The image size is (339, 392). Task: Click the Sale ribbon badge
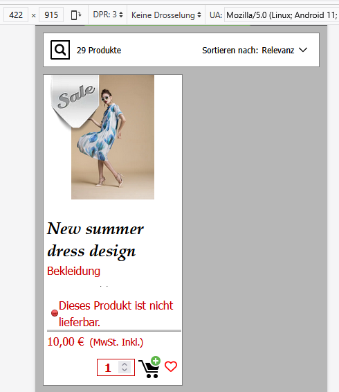click(x=75, y=101)
